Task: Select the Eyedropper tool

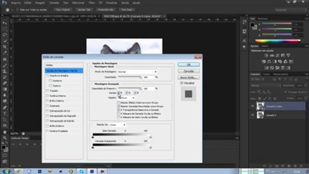Action: click(5, 53)
